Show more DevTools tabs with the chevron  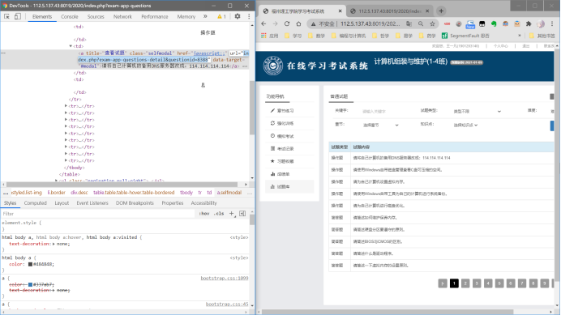click(205, 16)
